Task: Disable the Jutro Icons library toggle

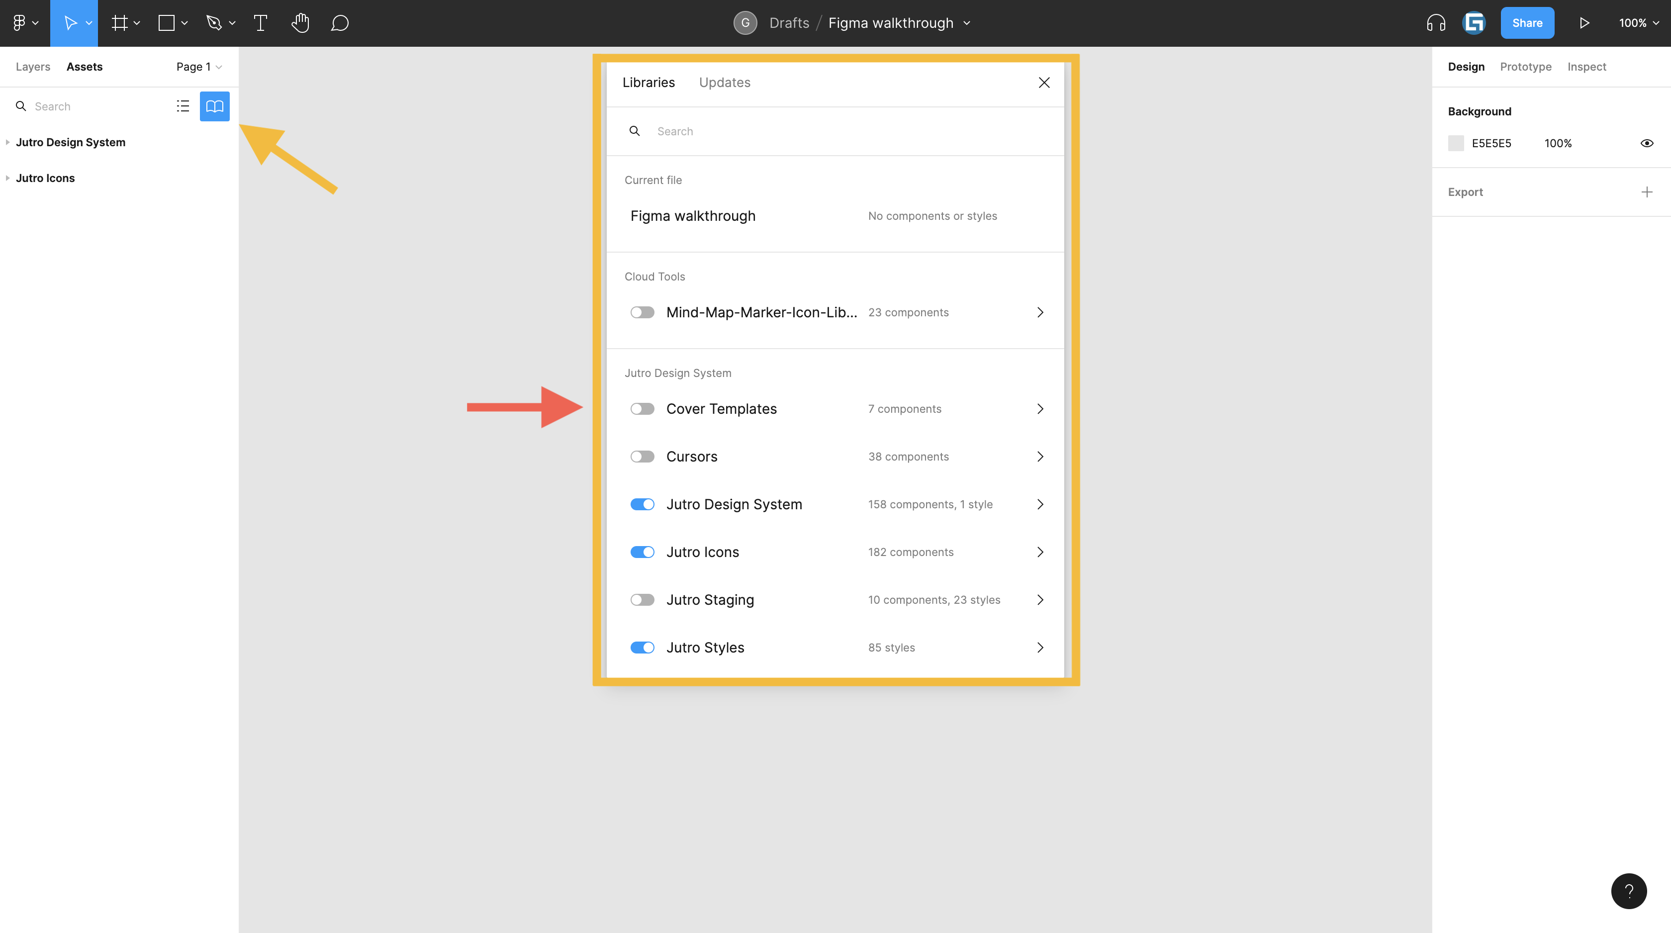Action: (642, 552)
